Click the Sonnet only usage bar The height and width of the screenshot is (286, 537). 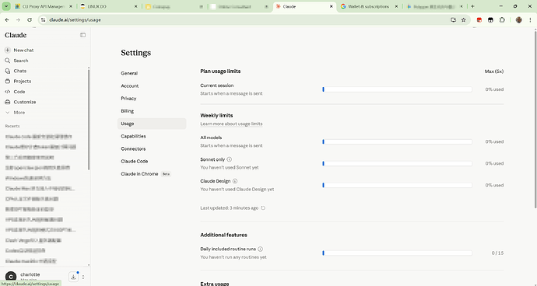[x=397, y=163]
